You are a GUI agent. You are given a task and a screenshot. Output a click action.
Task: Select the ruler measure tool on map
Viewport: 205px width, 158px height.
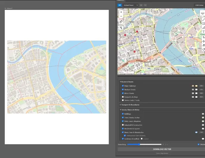[121, 22]
